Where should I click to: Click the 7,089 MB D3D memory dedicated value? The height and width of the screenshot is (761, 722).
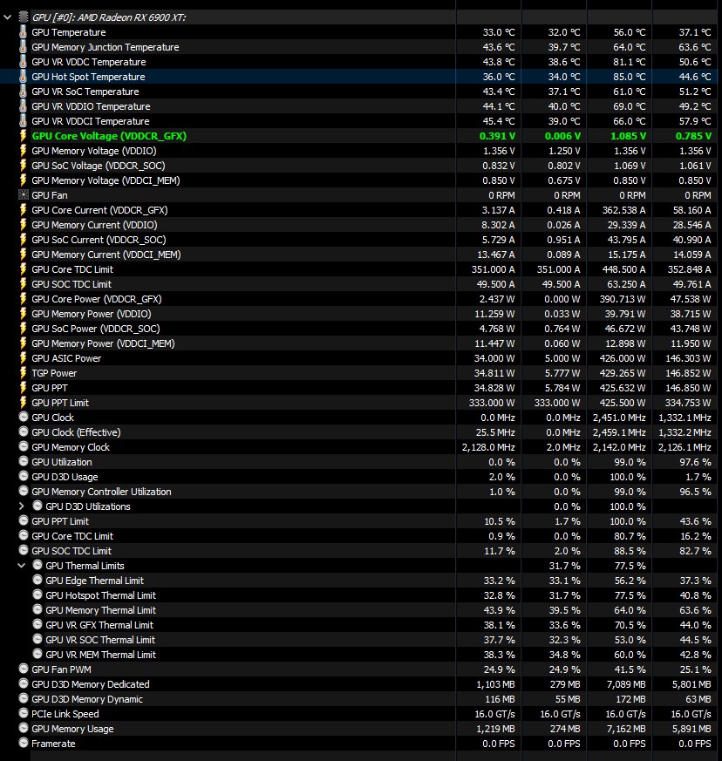tap(626, 684)
